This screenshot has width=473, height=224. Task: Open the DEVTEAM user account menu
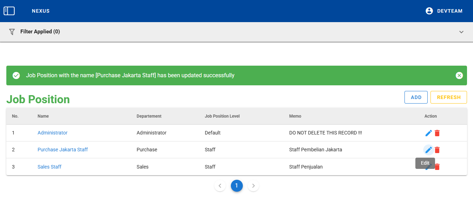(444, 11)
